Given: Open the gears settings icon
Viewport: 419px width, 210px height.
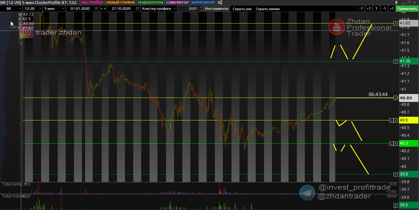Looking at the screenshot, I should pos(220,2).
